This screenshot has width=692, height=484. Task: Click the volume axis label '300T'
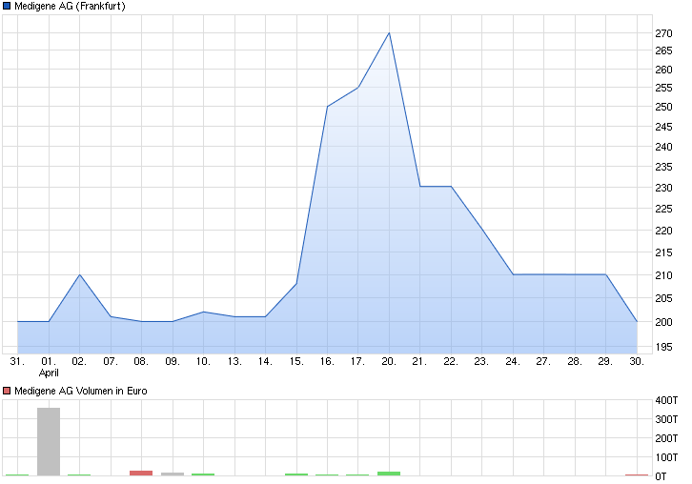click(666, 419)
